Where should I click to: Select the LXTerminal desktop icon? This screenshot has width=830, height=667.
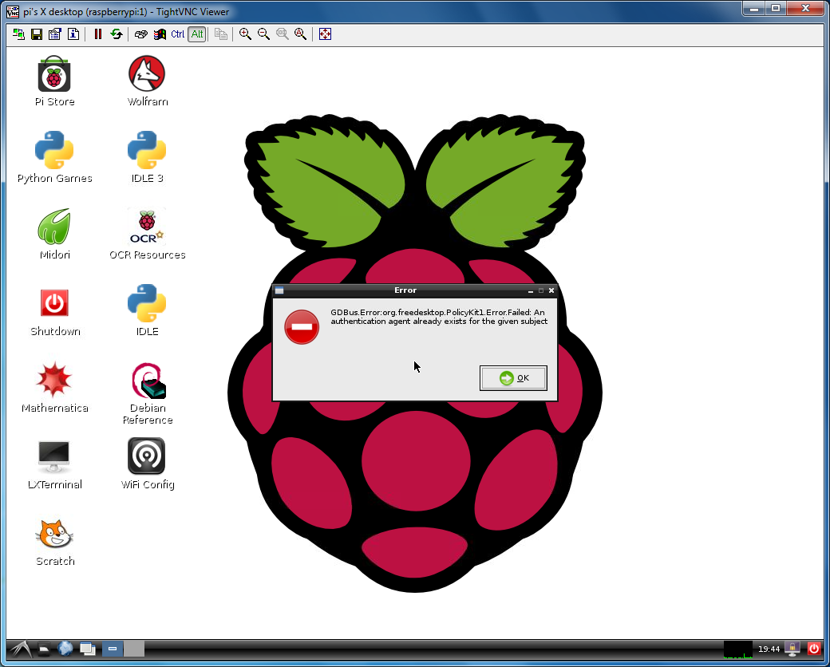click(54, 464)
